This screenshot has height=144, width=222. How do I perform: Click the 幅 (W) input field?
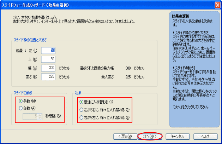[48, 68]
